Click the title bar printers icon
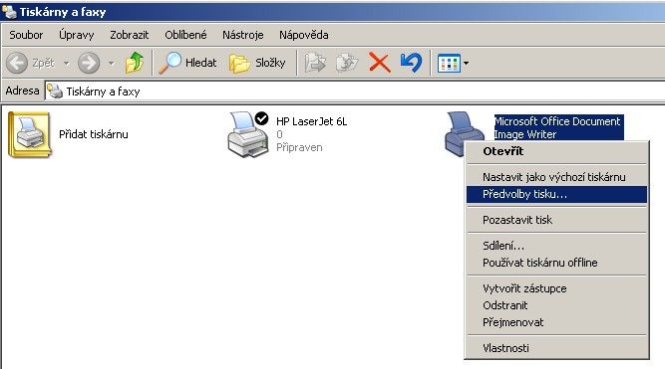The width and height of the screenshot is (665, 369). point(9,11)
